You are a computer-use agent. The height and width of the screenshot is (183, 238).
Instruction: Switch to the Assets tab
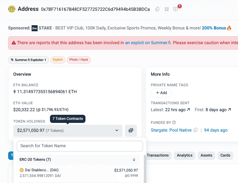click(x=206, y=155)
